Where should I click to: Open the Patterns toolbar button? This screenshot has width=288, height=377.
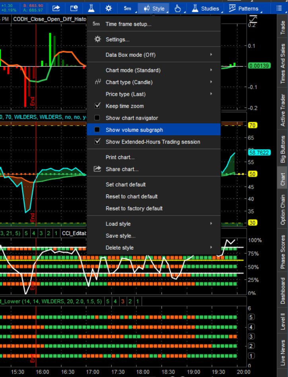tap(243, 8)
